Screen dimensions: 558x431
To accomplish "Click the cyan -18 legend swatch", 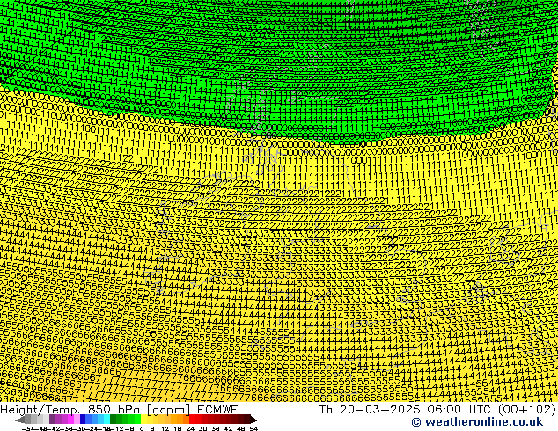I will click(107, 419).
